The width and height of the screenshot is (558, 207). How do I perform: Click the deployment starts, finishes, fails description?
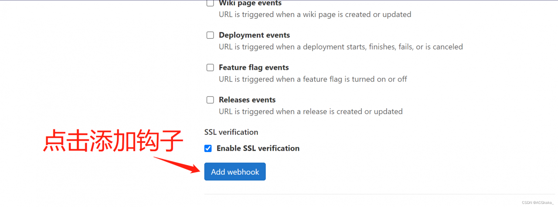pos(340,47)
